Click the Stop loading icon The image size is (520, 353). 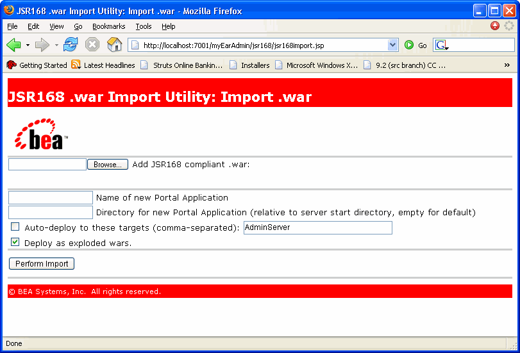click(x=92, y=44)
